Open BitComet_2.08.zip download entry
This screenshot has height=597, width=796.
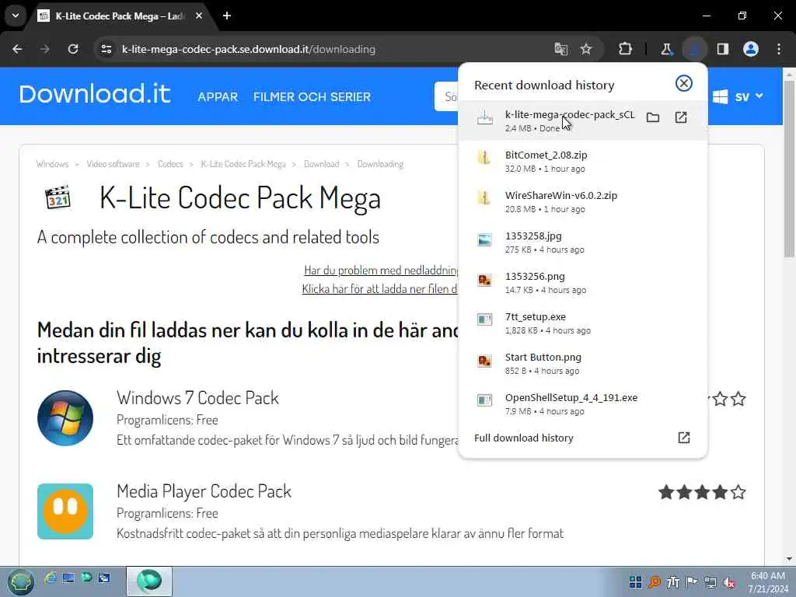(x=583, y=162)
